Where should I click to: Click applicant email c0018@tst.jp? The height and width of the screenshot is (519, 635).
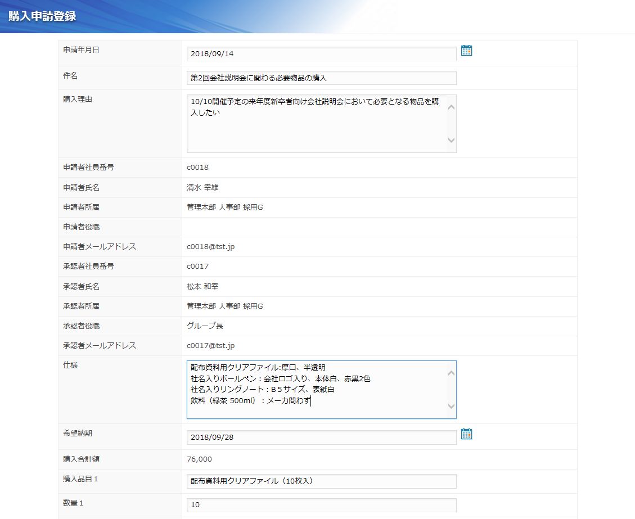[210, 247]
